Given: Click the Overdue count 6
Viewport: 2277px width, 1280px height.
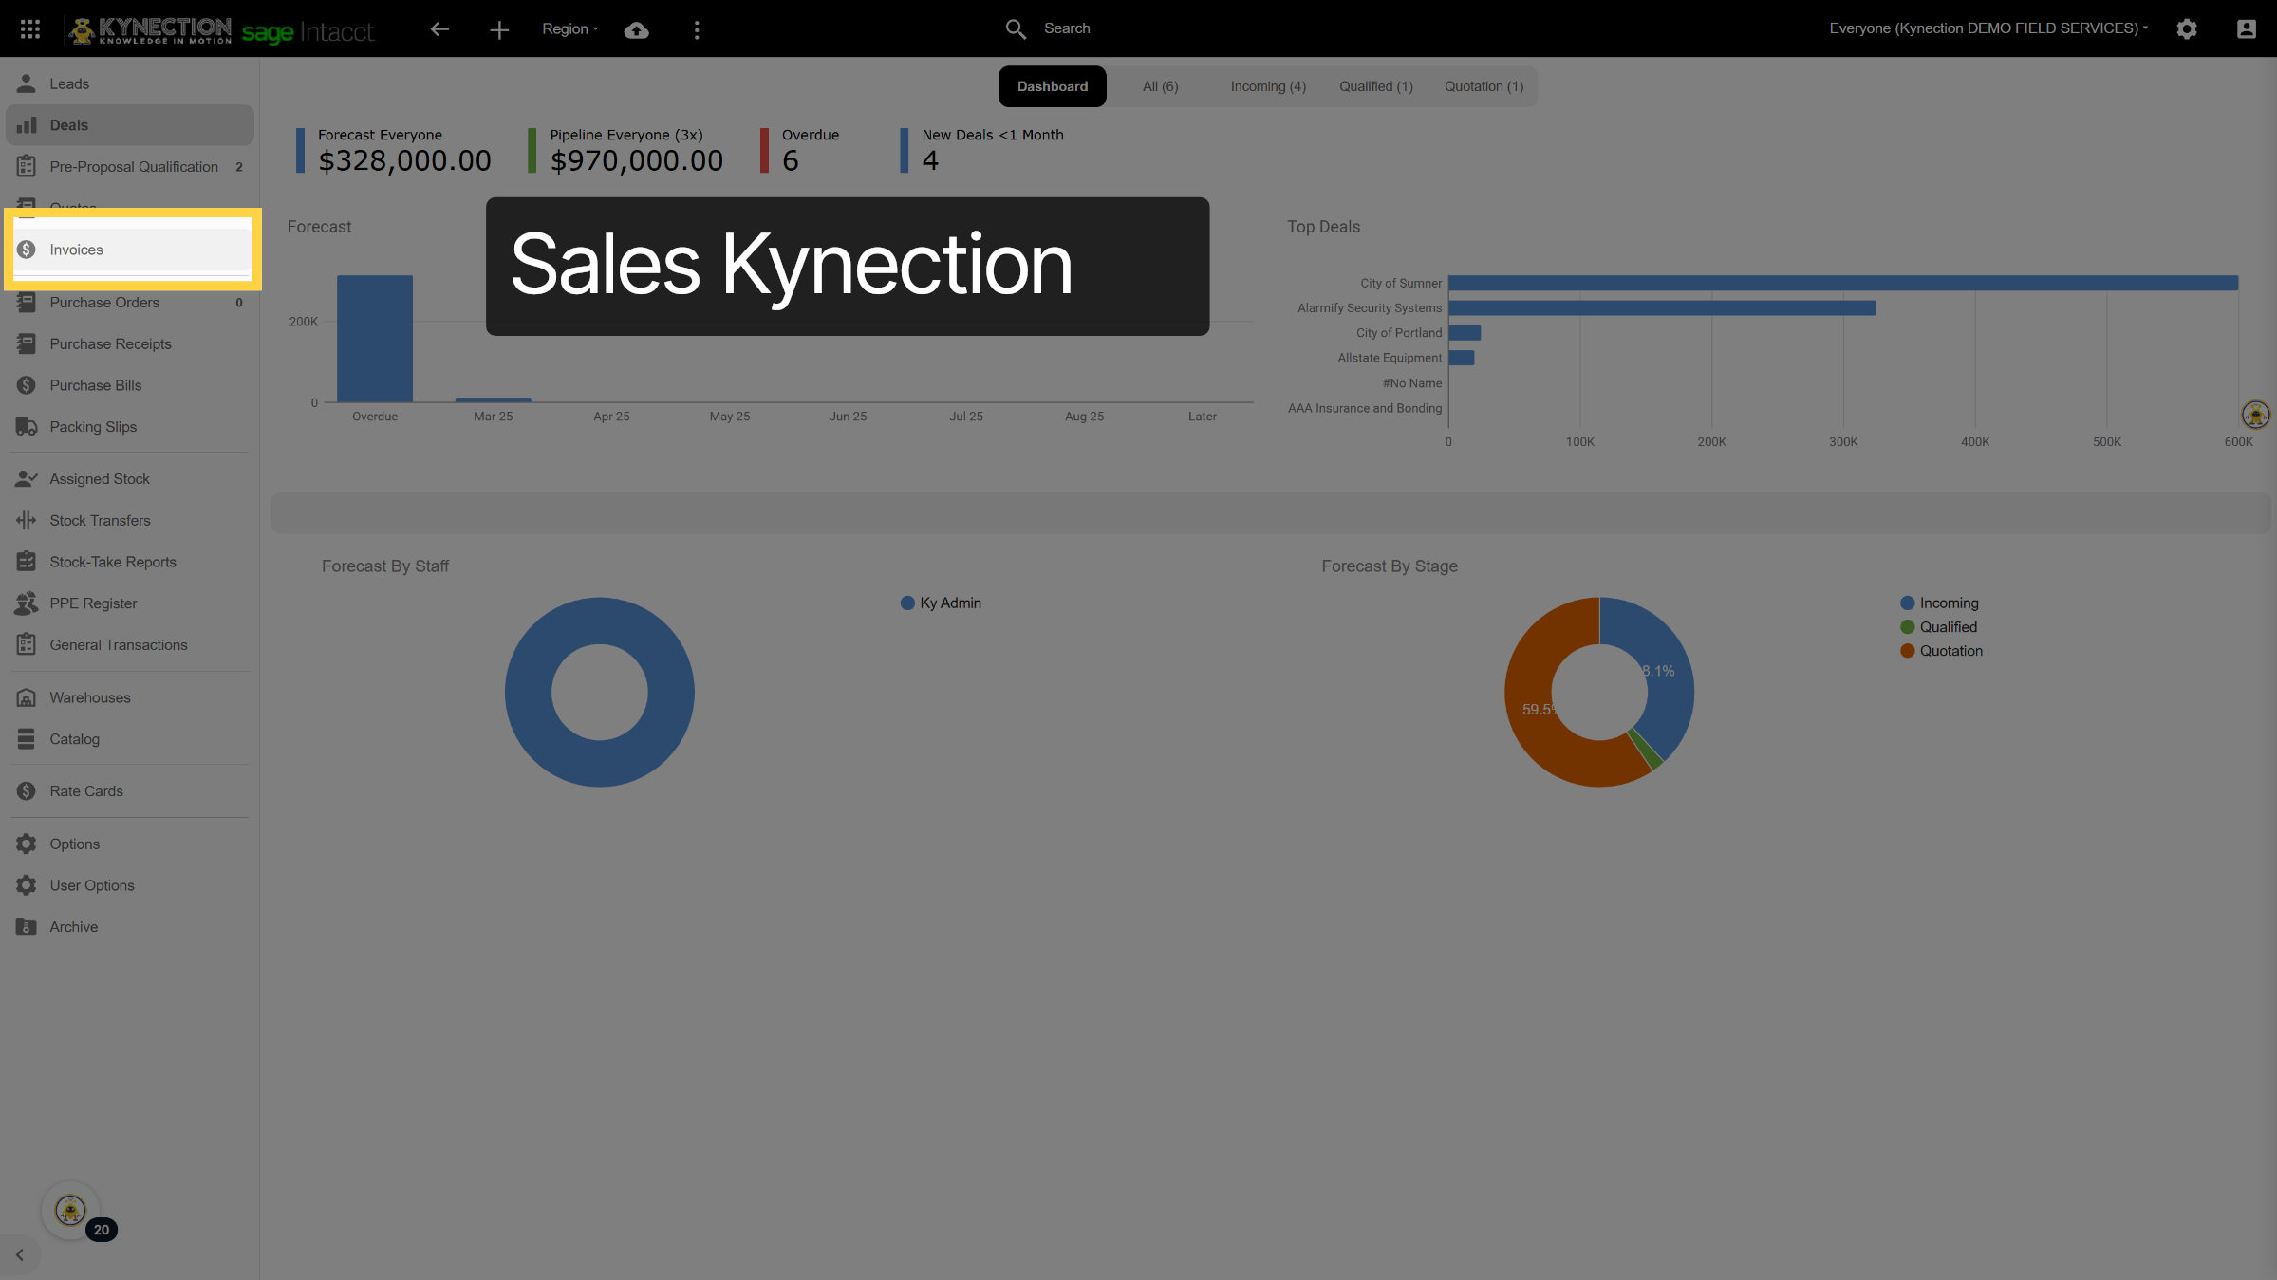Looking at the screenshot, I should coord(791,161).
